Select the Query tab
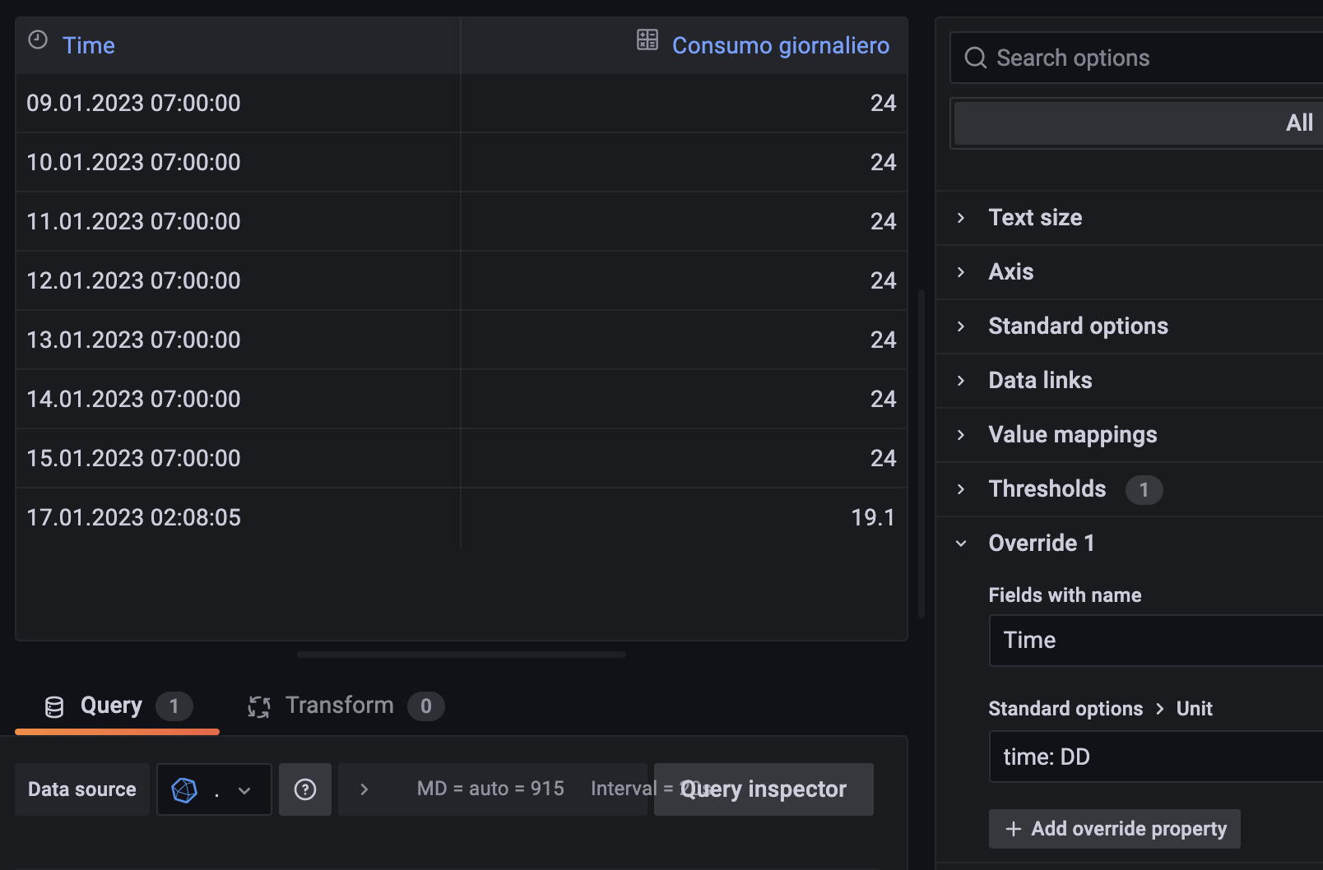 click(x=109, y=706)
